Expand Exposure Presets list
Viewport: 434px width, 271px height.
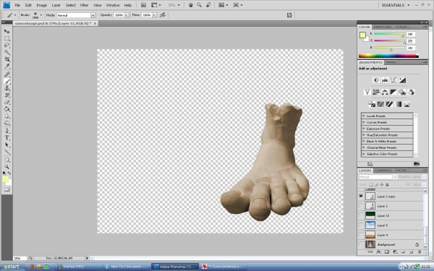click(364, 129)
